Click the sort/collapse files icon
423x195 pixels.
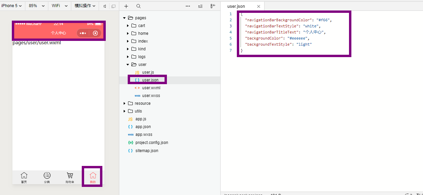(x=200, y=6)
